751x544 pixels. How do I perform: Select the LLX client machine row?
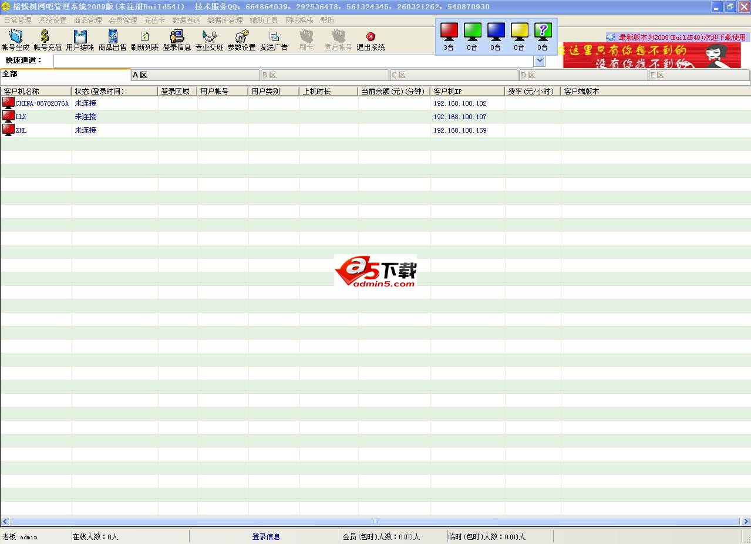click(21, 117)
